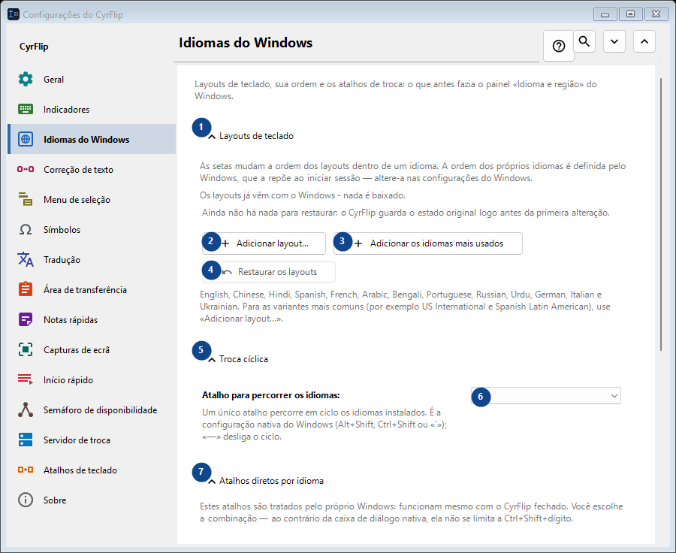The image size is (676, 553).
Task: Select the Notas rápidas sidebar label
Action: pyautogui.click(x=71, y=319)
